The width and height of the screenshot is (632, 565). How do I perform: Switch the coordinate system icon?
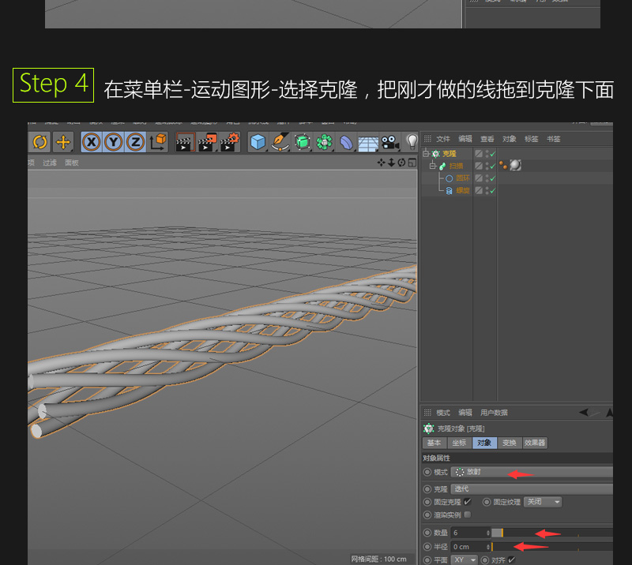[x=157, y=142]
